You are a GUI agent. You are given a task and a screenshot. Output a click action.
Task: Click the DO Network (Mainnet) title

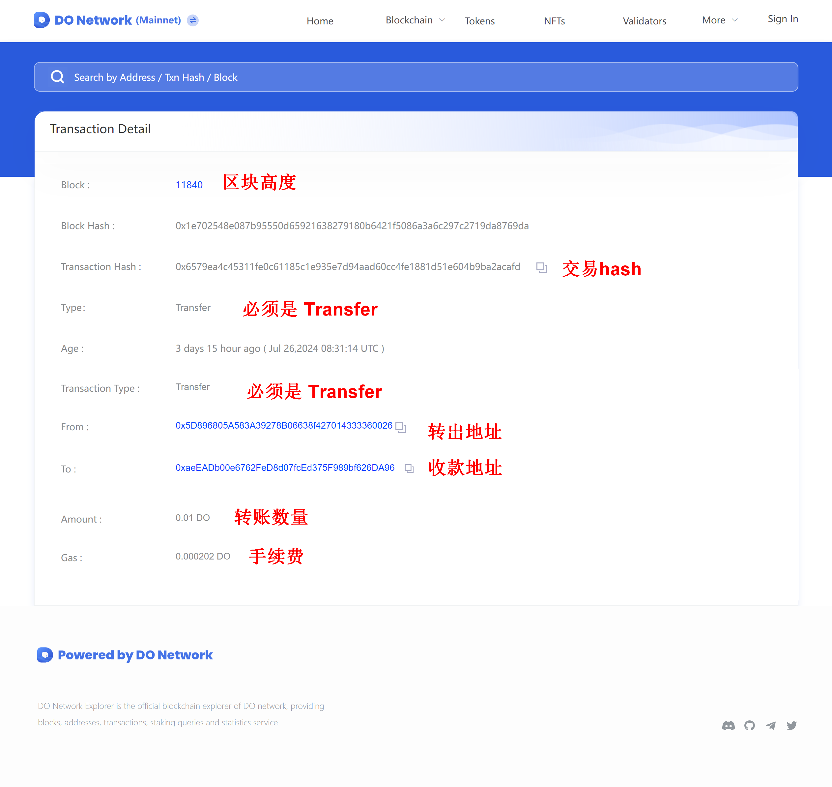click(118, 20)
